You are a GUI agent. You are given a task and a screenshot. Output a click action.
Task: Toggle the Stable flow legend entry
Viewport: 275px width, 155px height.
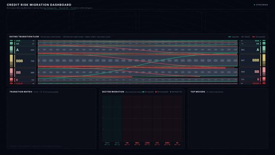point(245,37)
